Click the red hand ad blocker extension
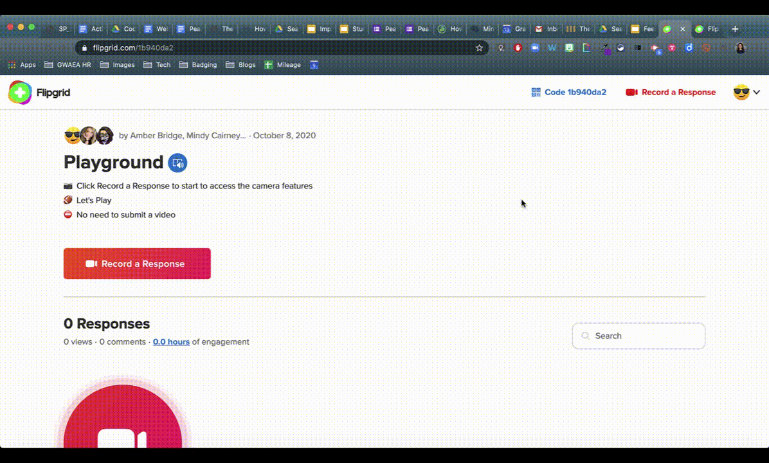 pos(518,48)
